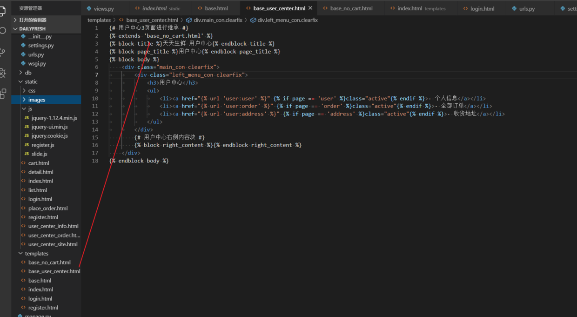The height and width of the screenshot is (317, 577).
Task: Open detail.html in the static folder
Action: (40, 172)
